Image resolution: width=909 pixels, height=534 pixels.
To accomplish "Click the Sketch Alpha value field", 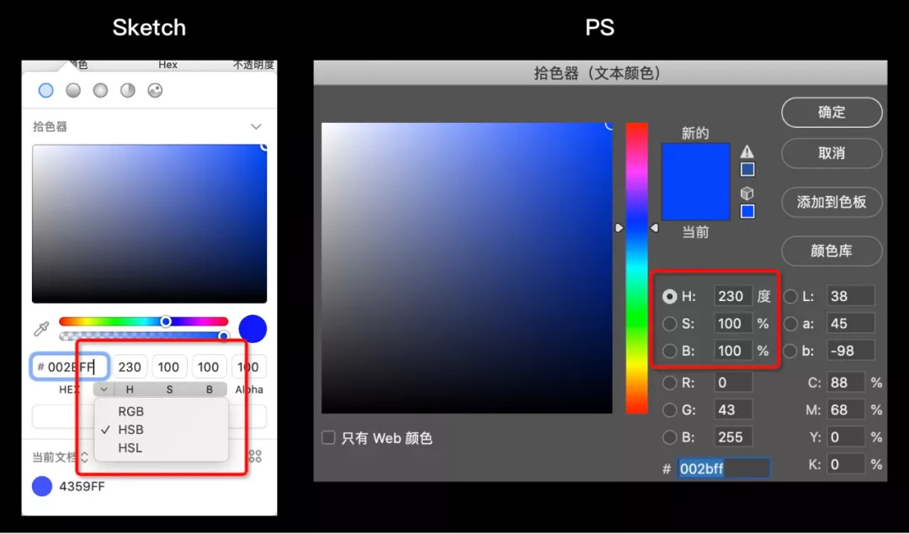I will click(248, 367).
